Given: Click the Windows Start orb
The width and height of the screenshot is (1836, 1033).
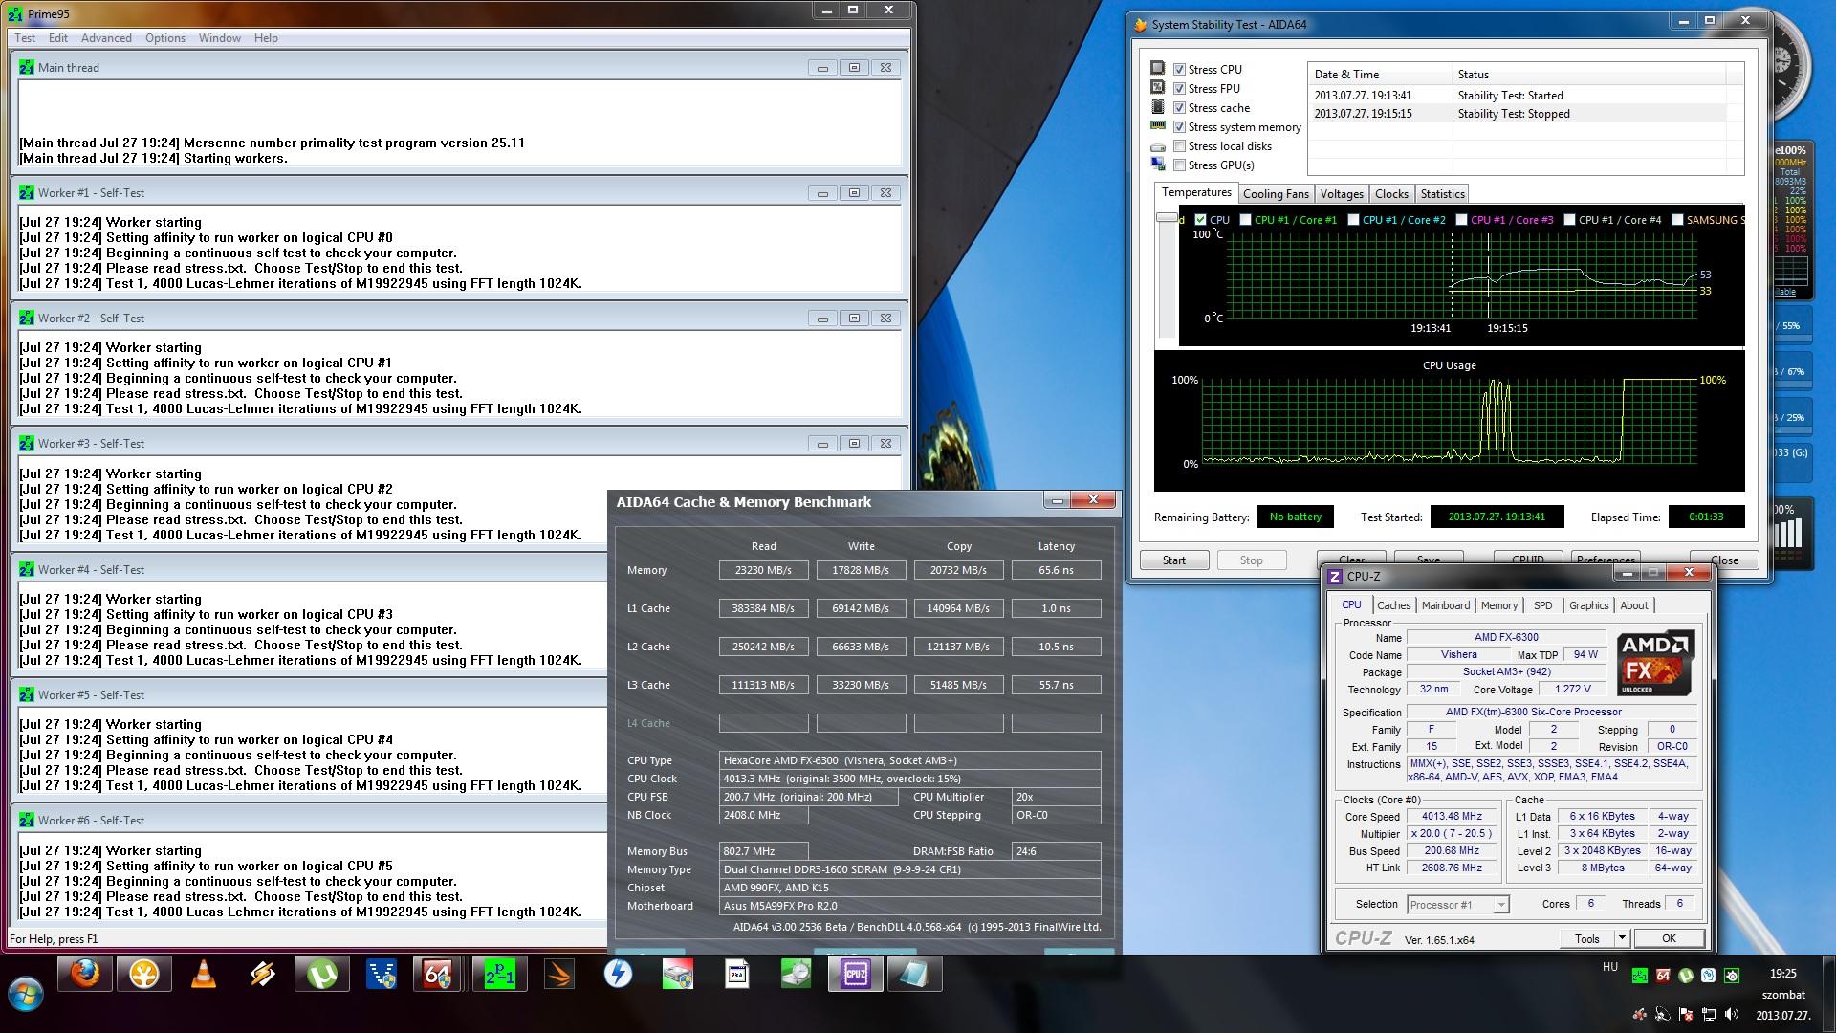Looking at the screenshot, I should coord(25,995).
